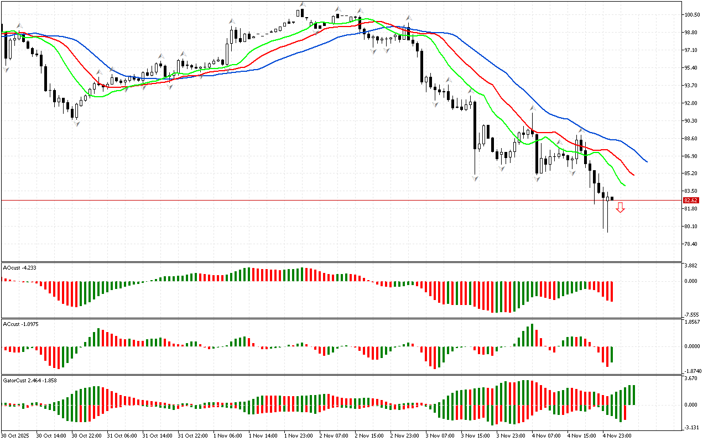Click the 4 Nov 23:00 time label

coord(616,436)
